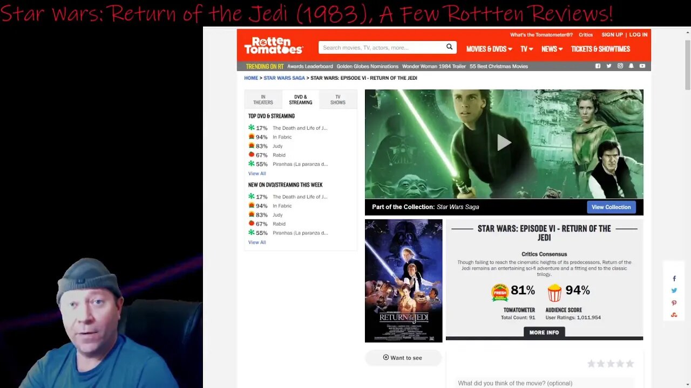This screenshot has height=388, width=691.
Task: Click the Certified Fresh tomatometer badge
Action: (x=500, y=293)
